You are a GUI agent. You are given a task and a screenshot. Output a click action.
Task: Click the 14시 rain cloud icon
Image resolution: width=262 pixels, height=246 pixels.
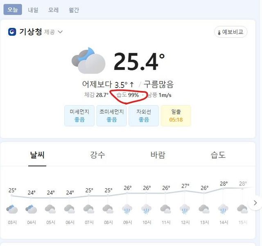[x=223, y=209]
